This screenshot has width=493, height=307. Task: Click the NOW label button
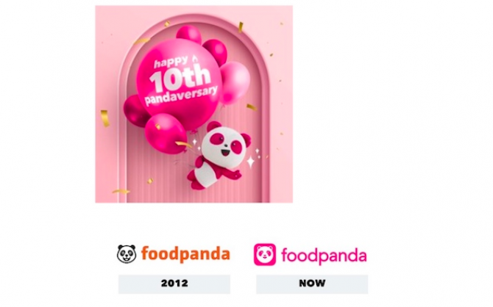tap(312, 284)
